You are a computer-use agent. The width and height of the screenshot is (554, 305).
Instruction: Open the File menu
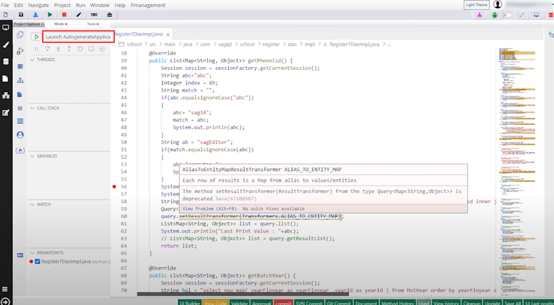[x=5, y=6]
